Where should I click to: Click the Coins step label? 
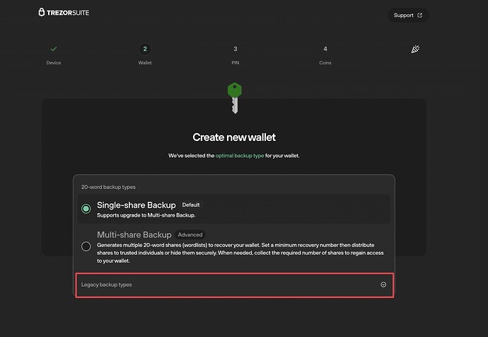[325, 62]
